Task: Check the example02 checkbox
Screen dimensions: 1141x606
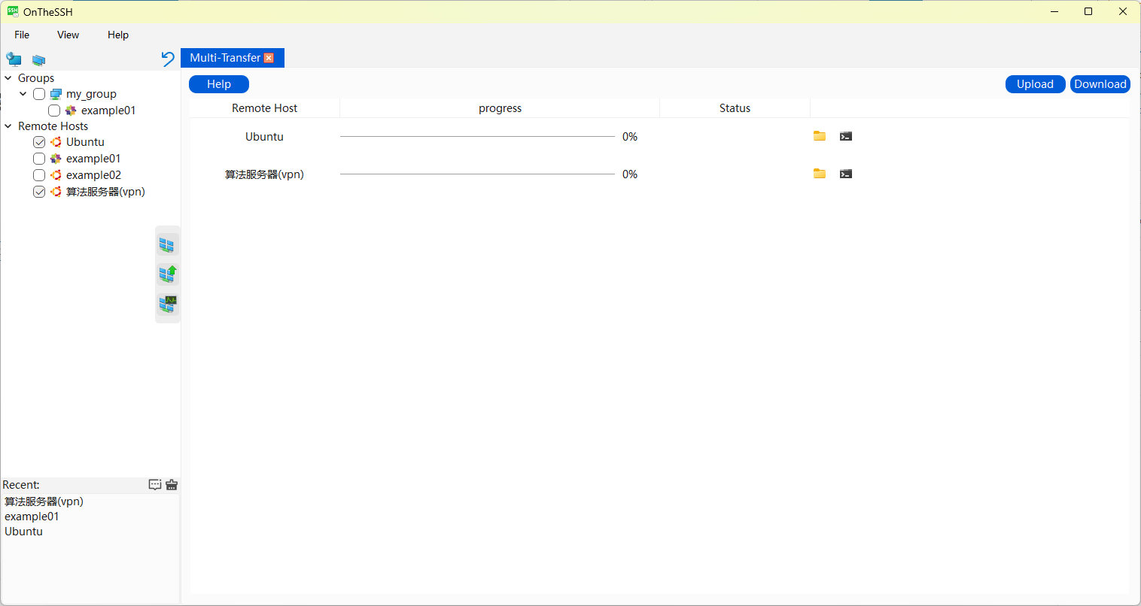Action: 39,175
